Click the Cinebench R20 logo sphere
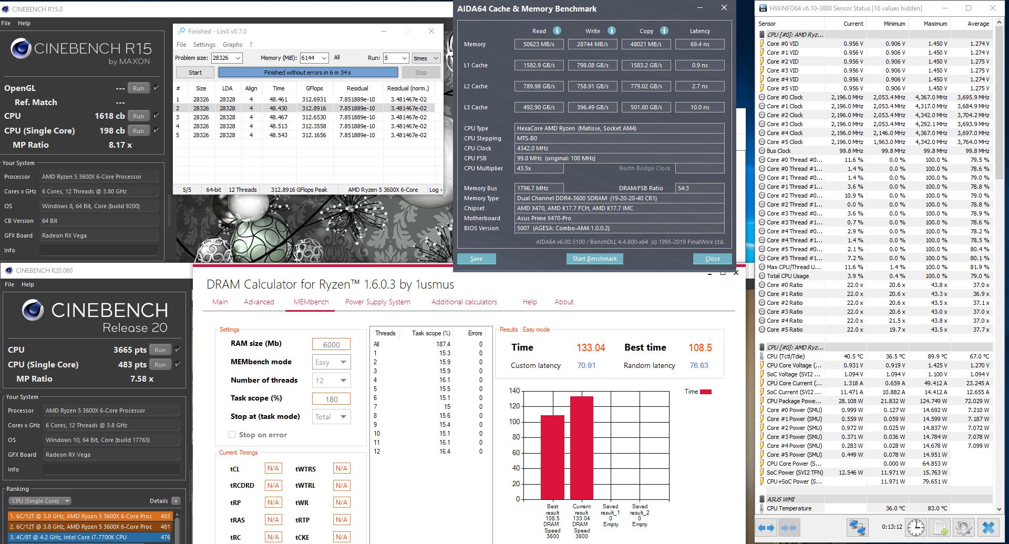The image size is (1009, 544). (x=33, y=310)
